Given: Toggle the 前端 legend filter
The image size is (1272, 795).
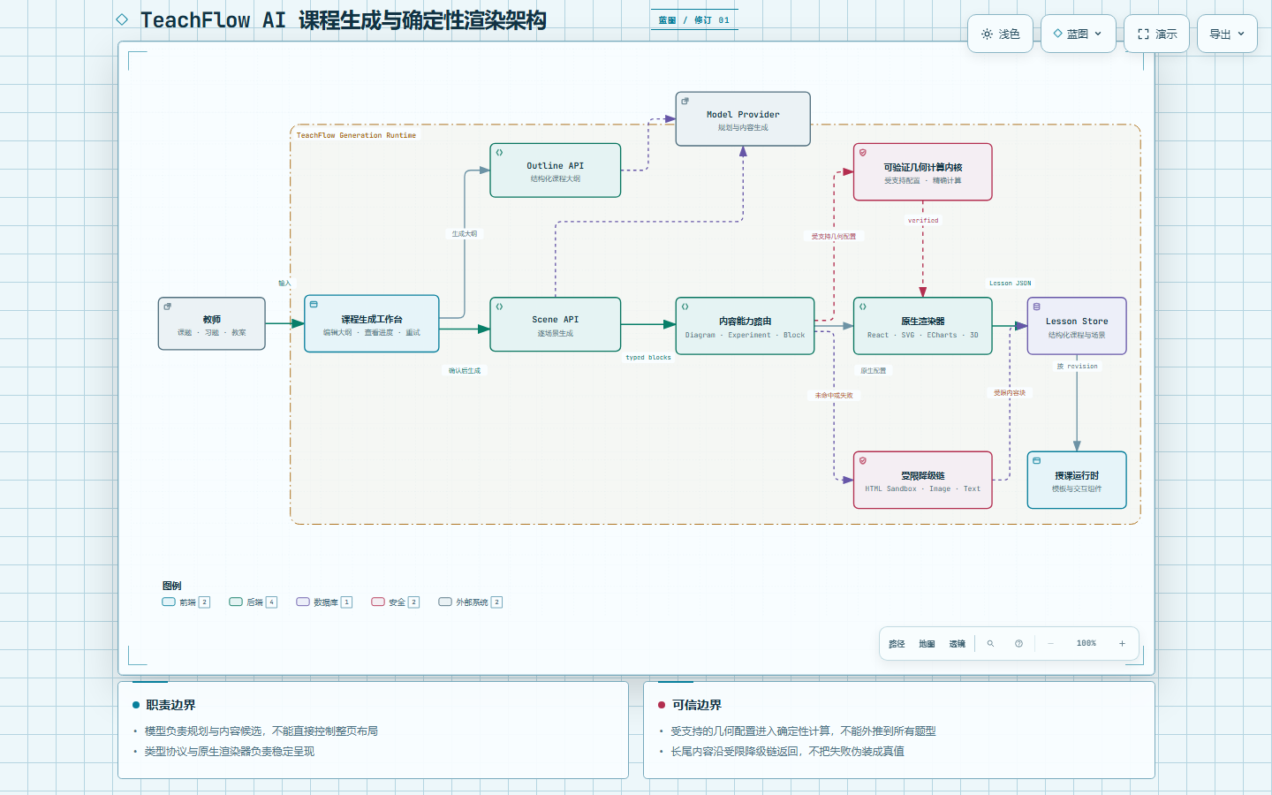Looking at the screenshot, I should point(186,602).
